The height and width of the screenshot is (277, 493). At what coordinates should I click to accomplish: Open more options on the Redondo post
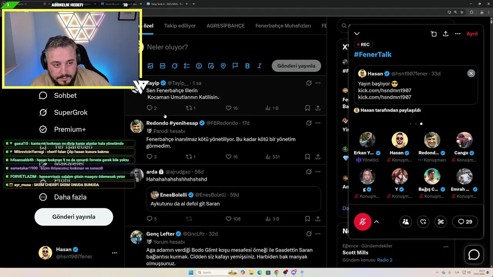coord(318,123)
